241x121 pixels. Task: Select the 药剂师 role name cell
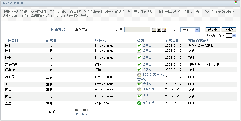pos(10,77)
